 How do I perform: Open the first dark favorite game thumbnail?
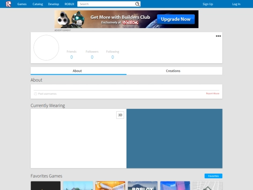click(45, 185)
